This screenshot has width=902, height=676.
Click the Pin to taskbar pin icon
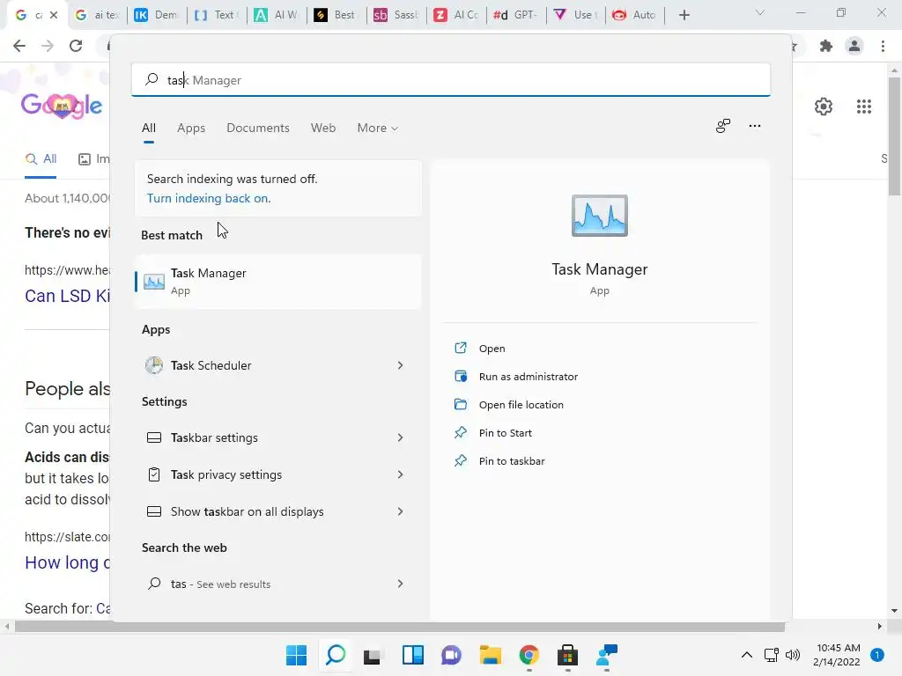pyautogui.click(x=460, y=460)
